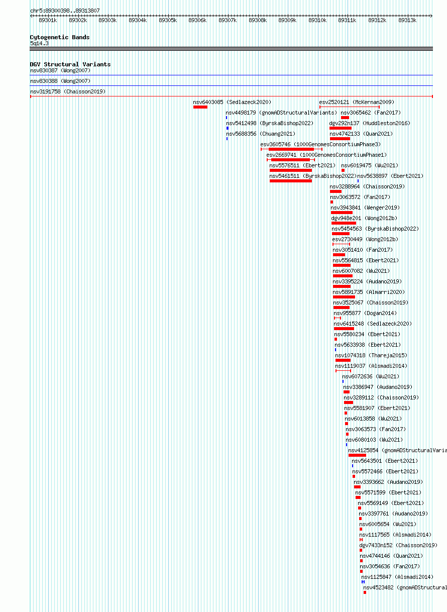Open nsv3525067 (Chaisson2019) variant

(x=371, y=302)
